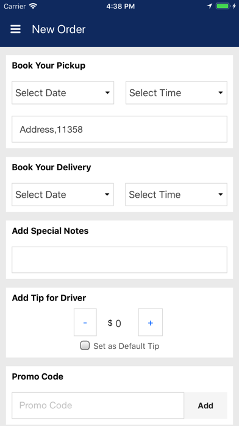Focus the Promo Code input field
The height and width of the screenshot is (426, 239).
pos(98,405)
